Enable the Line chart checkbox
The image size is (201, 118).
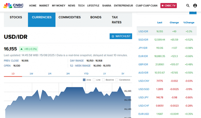(94, 80)
